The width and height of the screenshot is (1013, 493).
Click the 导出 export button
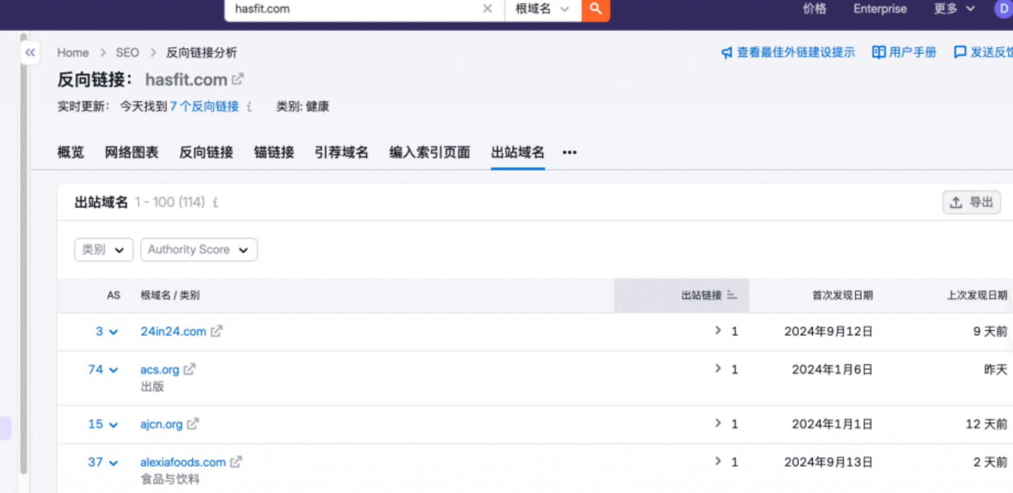(x=971, y=202)
